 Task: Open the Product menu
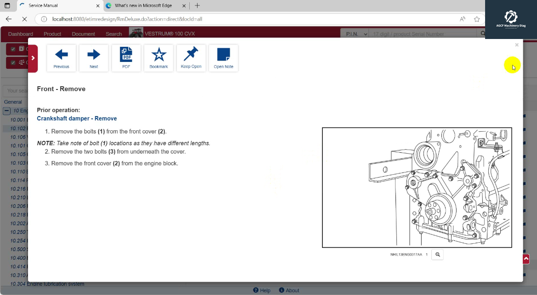[x=52, y=33]
